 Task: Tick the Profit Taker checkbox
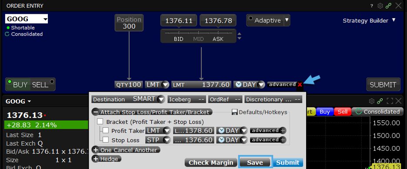[x=106, y=130]
